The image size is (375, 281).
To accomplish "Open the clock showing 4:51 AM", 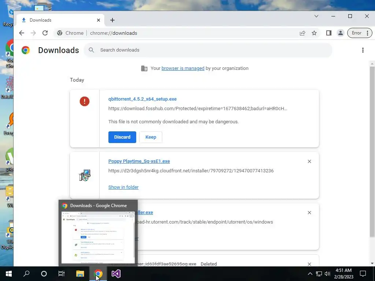I will [x=344, y=274].
